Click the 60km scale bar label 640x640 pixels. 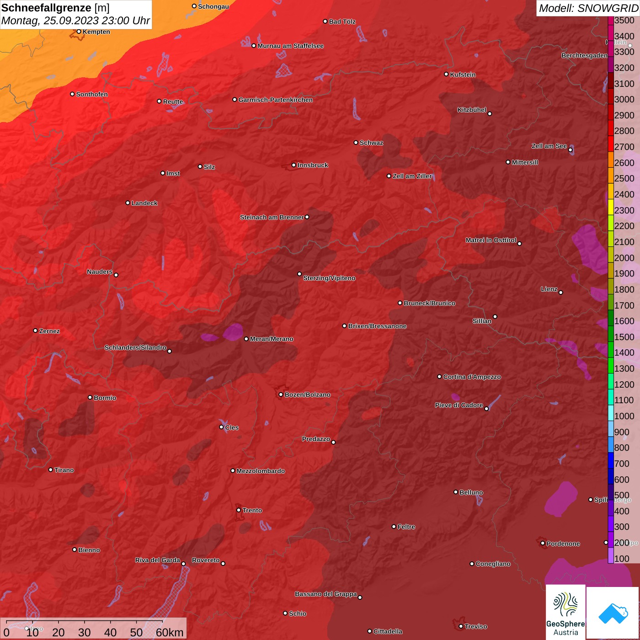tap(170, 632)
